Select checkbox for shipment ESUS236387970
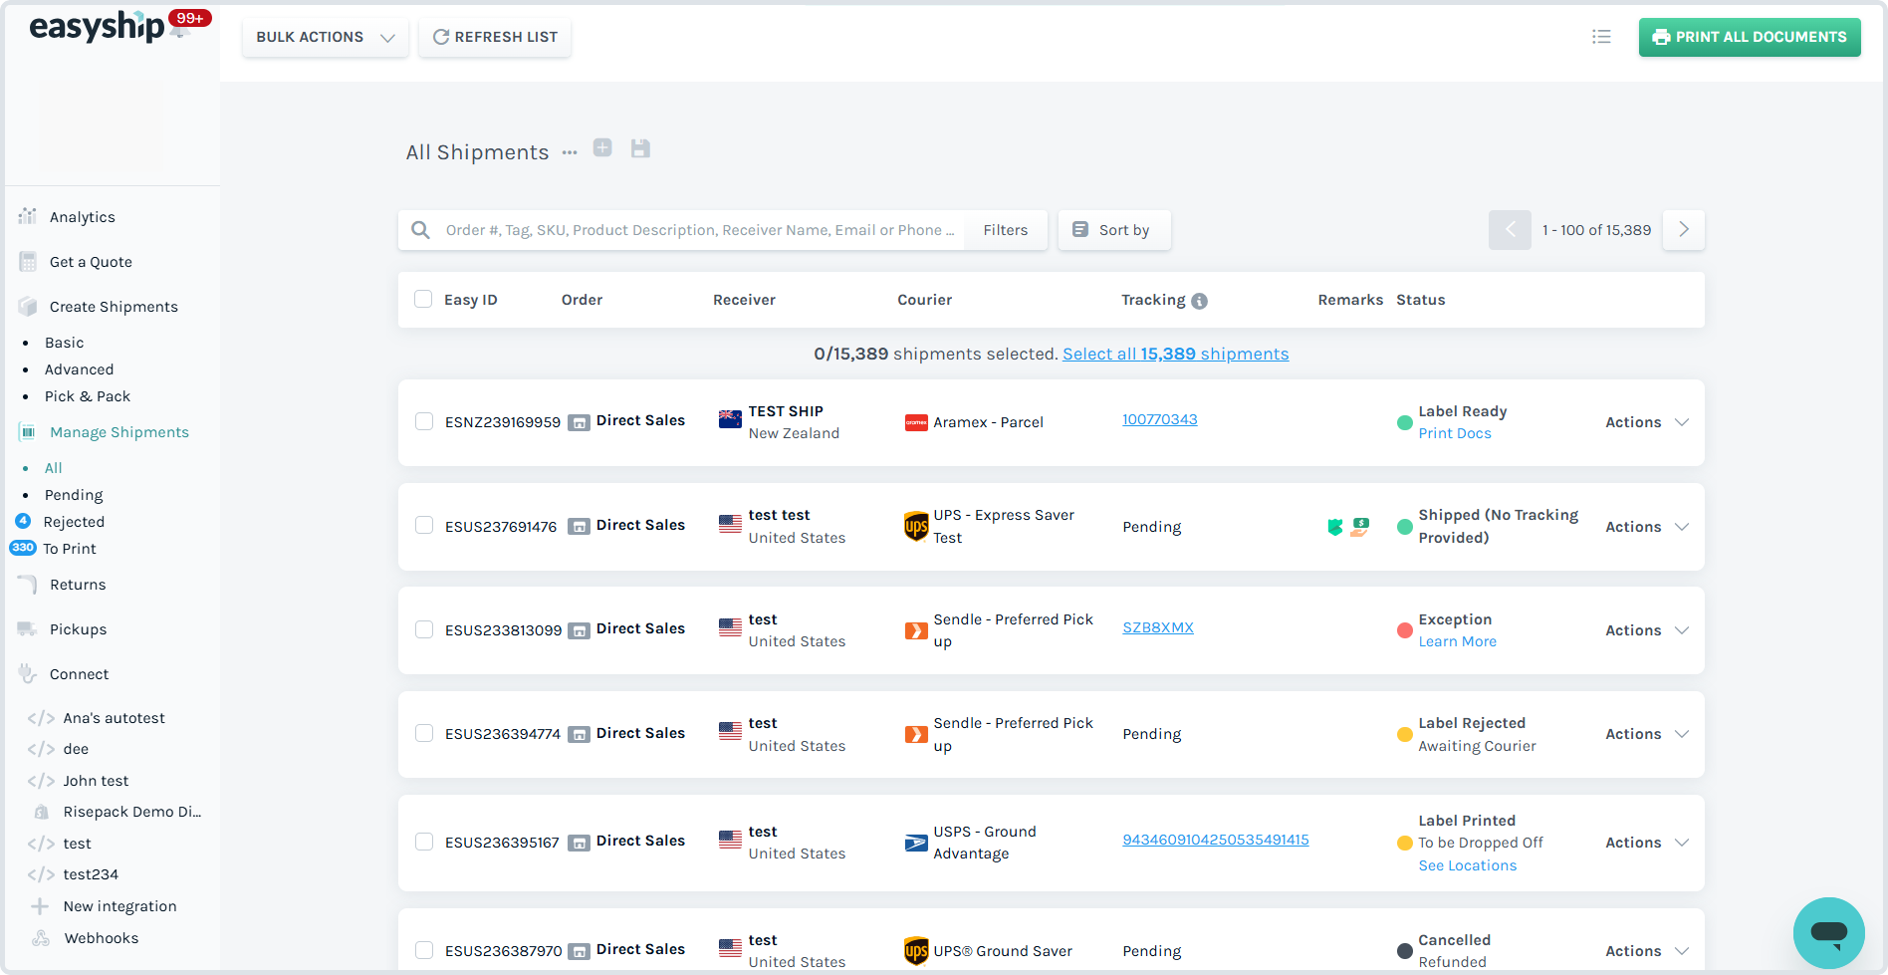 424,951
